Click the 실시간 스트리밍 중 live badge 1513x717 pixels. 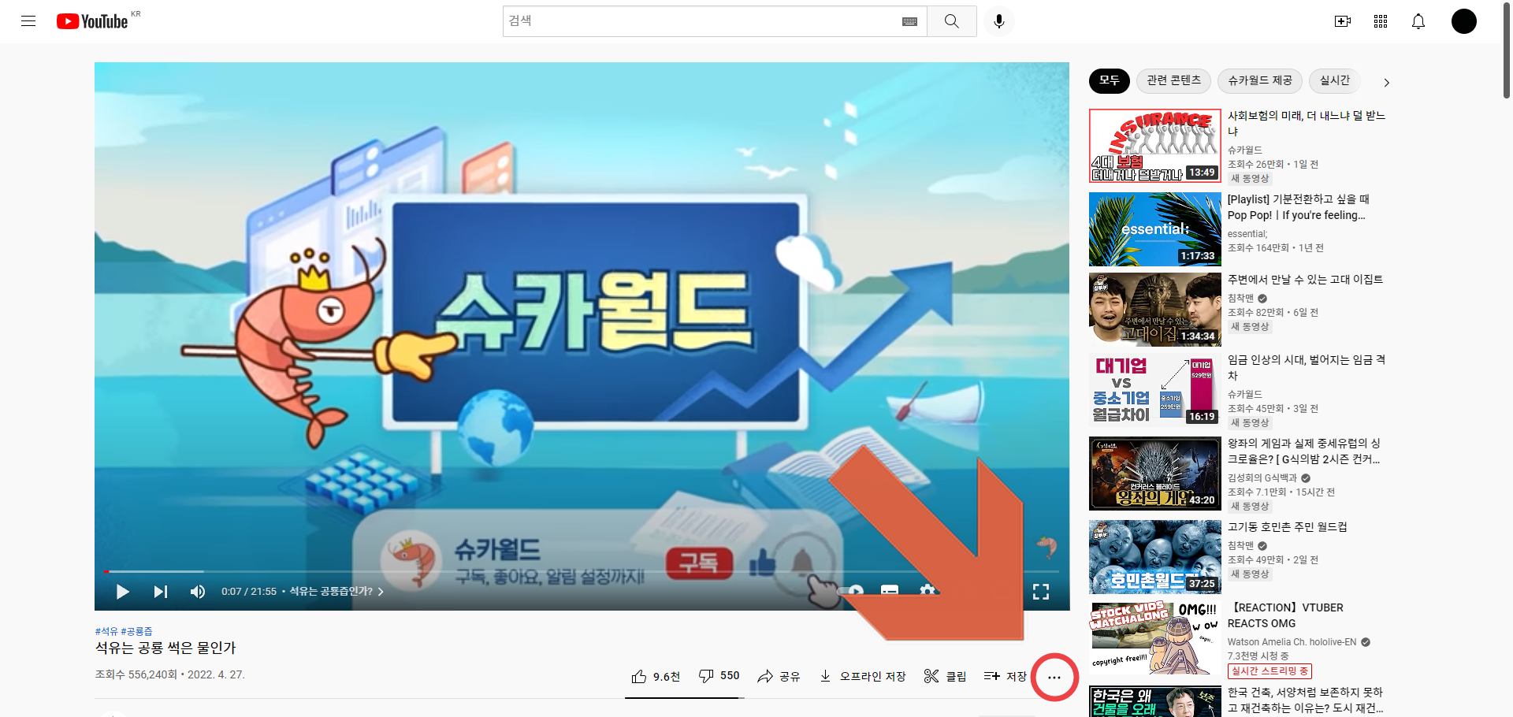click(x=1270, y=671)
